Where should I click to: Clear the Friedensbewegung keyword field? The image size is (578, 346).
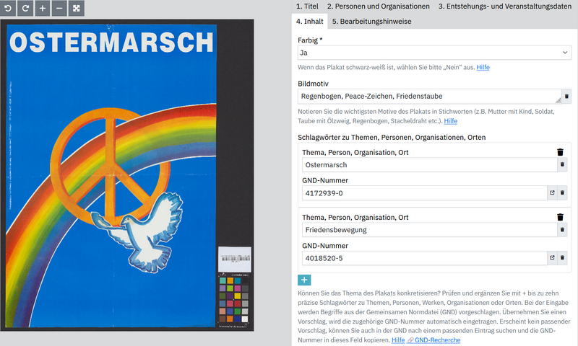click(562, 230)
